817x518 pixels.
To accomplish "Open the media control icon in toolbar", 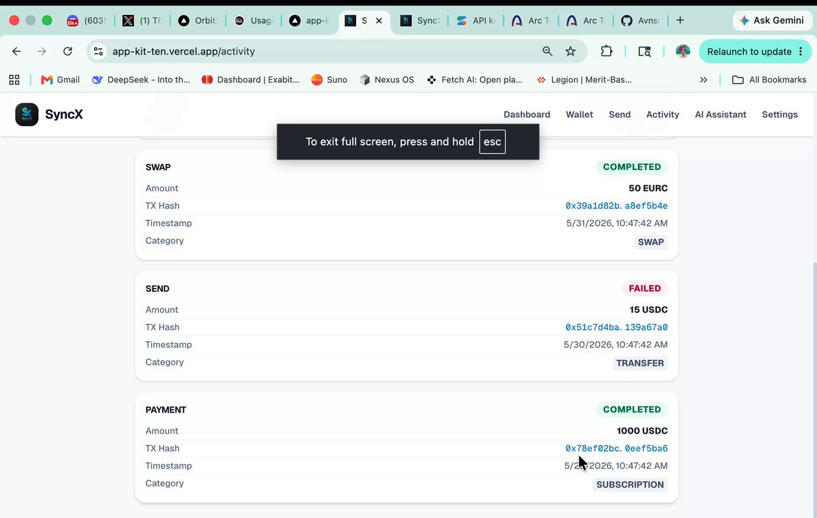I will point(644,51).
